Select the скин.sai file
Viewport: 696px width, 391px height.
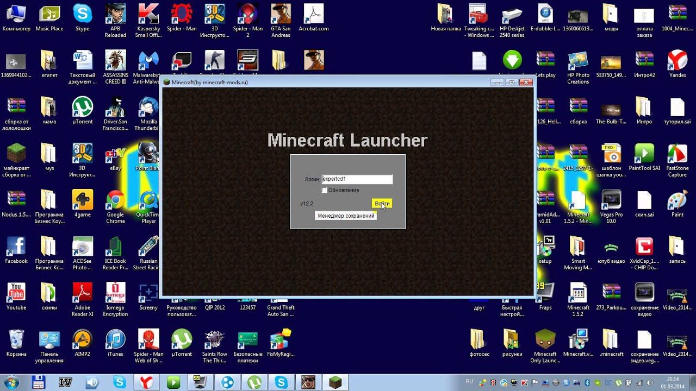coord(644,204)
